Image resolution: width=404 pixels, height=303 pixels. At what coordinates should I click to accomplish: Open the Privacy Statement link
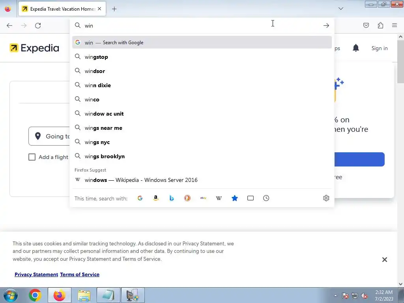36,275
